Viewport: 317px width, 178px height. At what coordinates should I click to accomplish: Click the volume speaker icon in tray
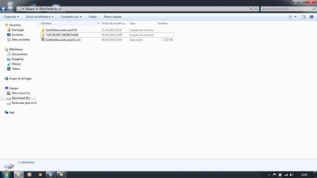tap(291, 175)
